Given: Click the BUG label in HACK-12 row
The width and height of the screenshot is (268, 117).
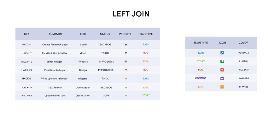Looking at the screenshot, I should pos(146,53).
